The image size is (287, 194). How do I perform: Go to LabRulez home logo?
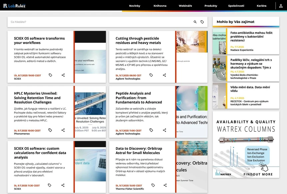coord(14,6)
